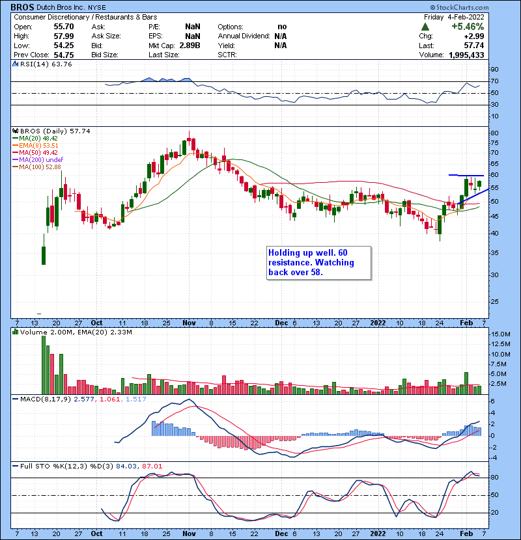Image resolution: width=521 pixels, height=540 pixels.
Task: Click the Options value 'no'
Action: 282,27
